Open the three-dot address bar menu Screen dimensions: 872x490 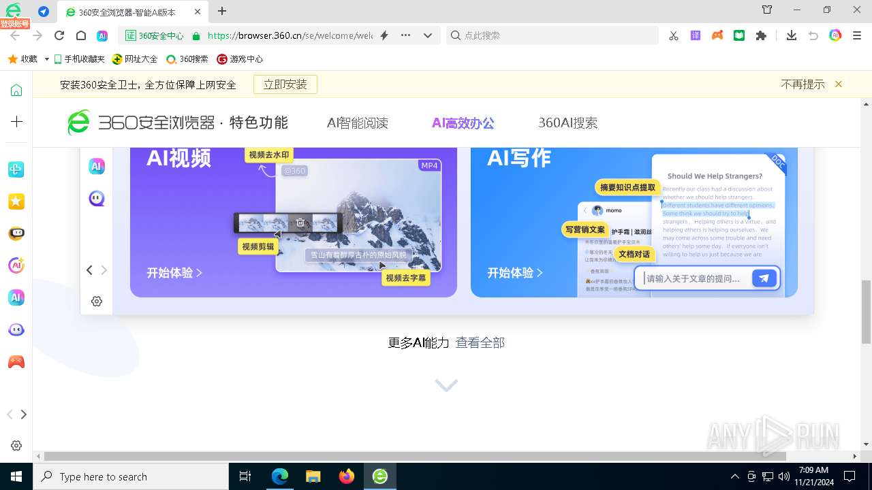[x=406, y=35]
